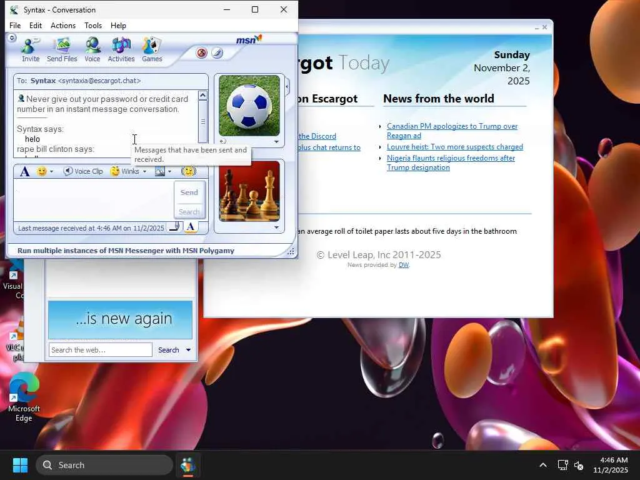Click the muted volume tray icon
This screenshot has height=480, width=640.
[578, 465]
